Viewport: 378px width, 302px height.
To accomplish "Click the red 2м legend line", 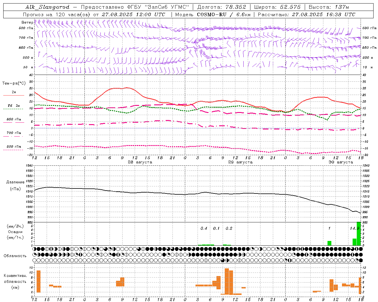I will (14, 95).
